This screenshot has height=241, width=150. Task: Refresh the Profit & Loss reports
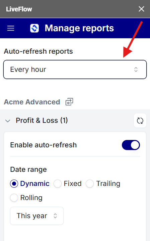[x=140, y=120]
